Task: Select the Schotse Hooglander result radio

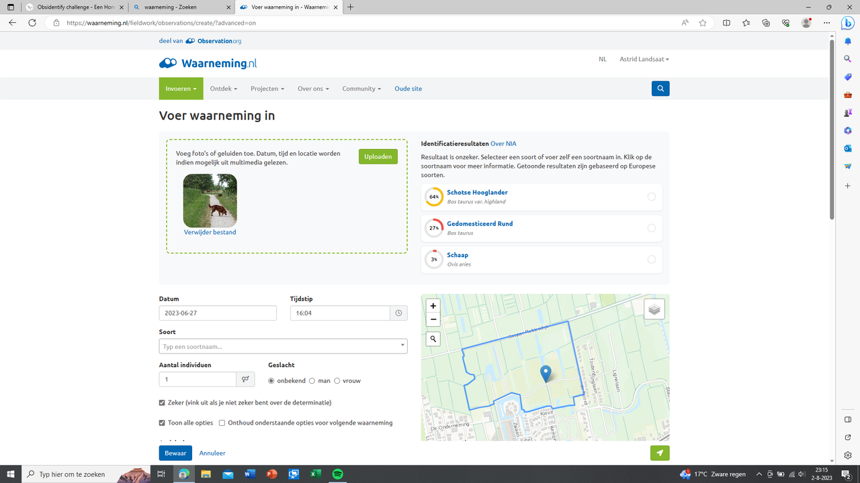Action: pyautogui.click(x=652, y=197)
